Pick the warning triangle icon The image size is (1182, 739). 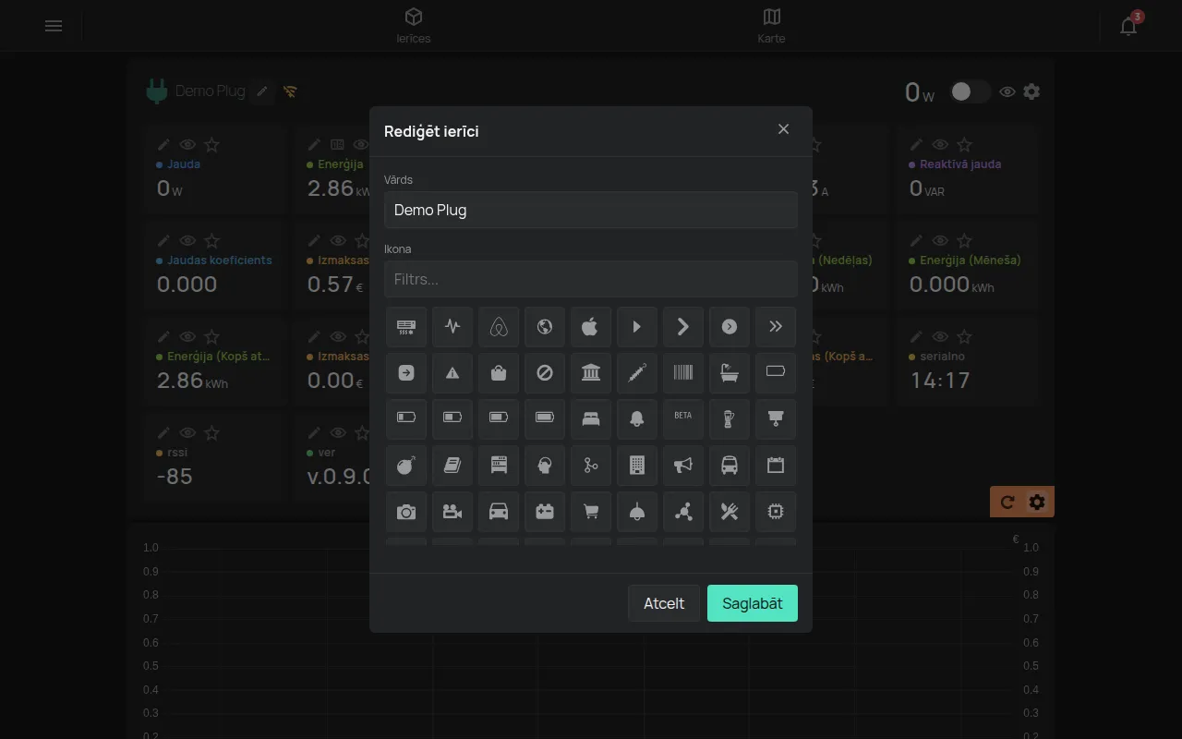coord(452,372)
